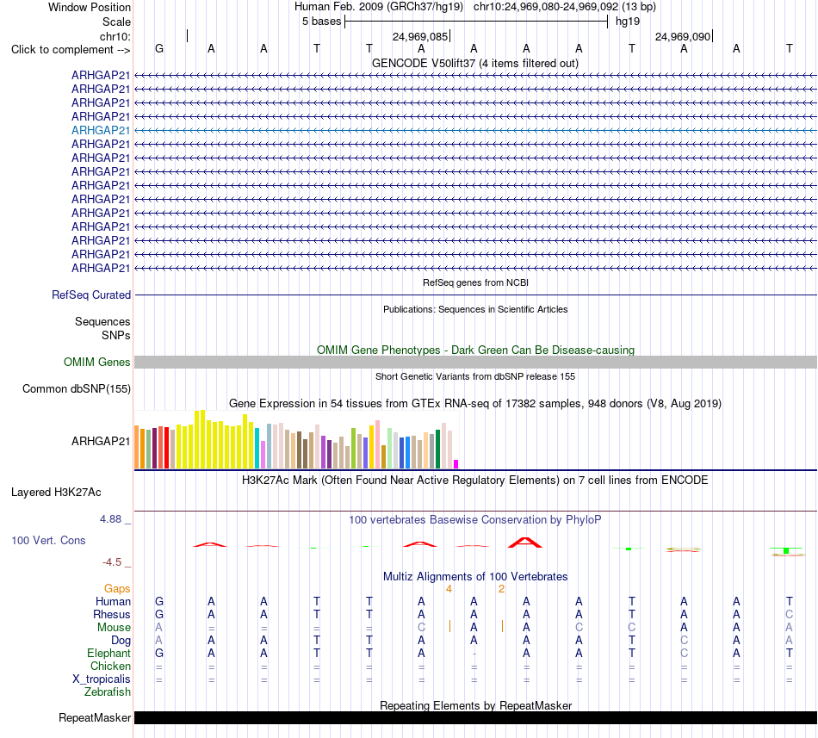Click the orange Gaps label
The image size is (818, 738).
[117, 588]
